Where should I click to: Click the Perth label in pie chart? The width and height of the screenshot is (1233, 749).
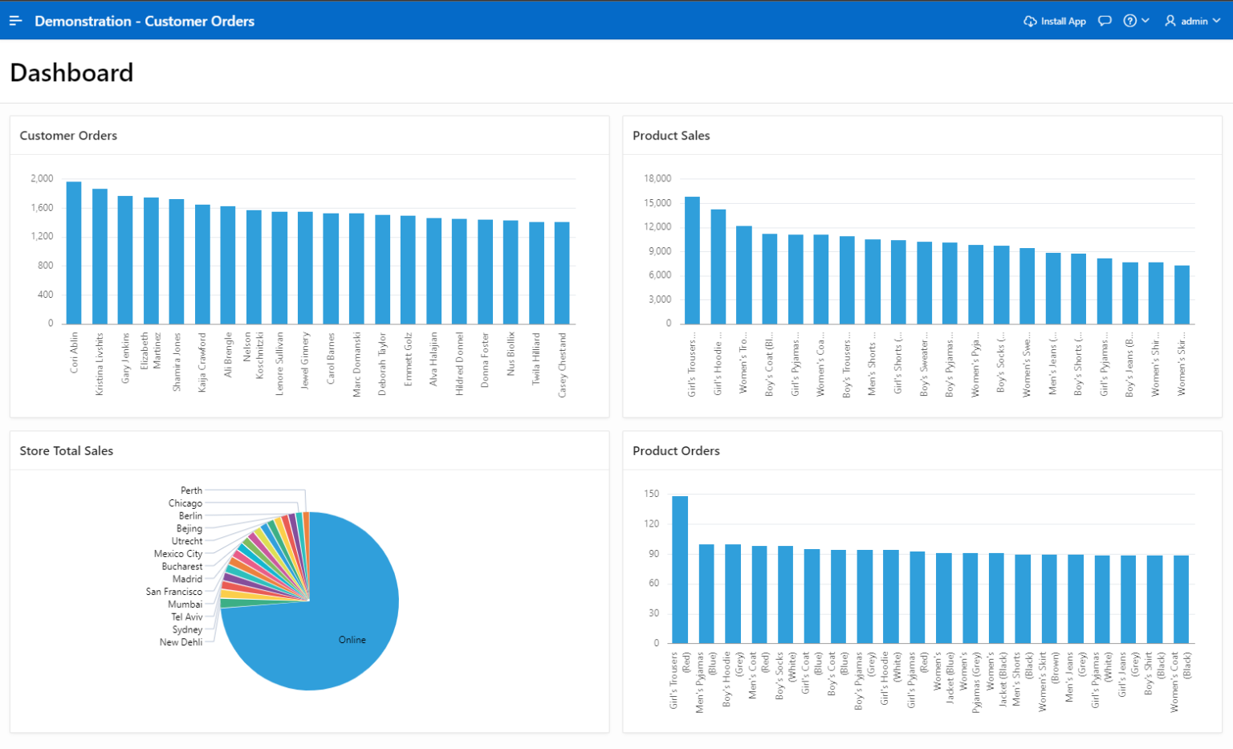tap(191, 491)
